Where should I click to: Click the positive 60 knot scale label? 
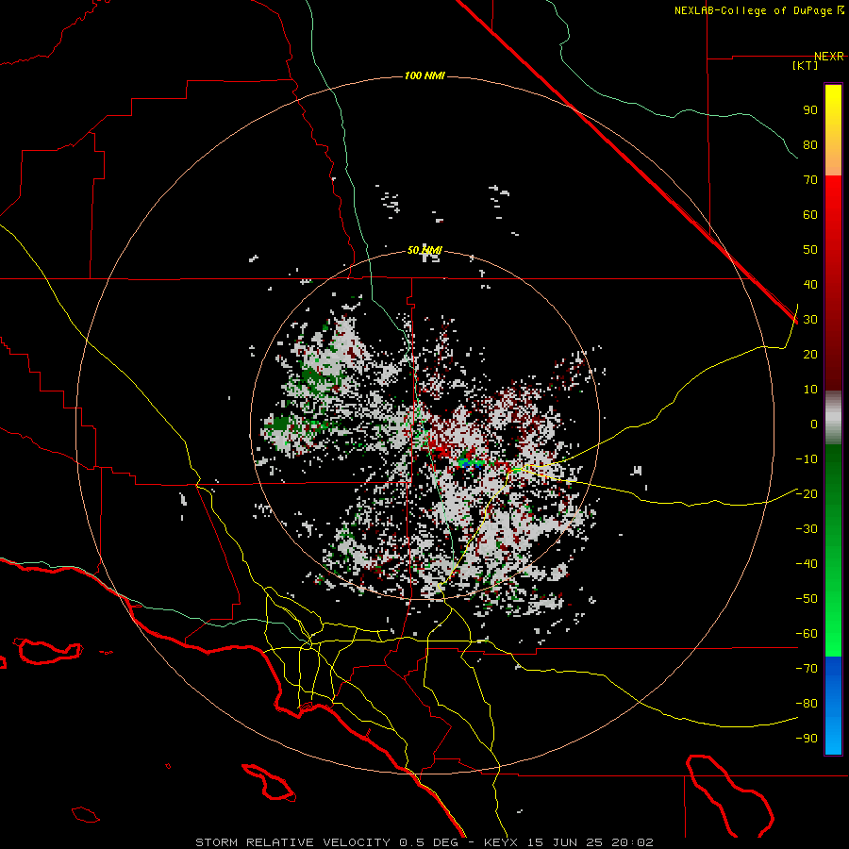810,215
